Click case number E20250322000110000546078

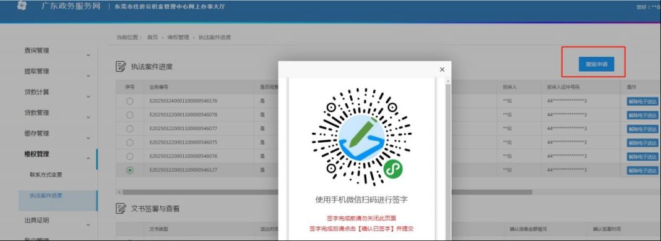(183, 115)
